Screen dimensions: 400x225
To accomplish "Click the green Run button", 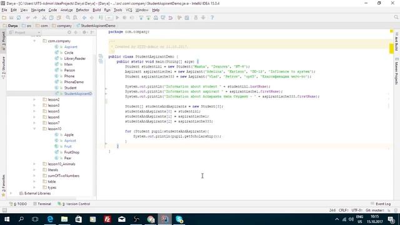I will pos(117,17).
